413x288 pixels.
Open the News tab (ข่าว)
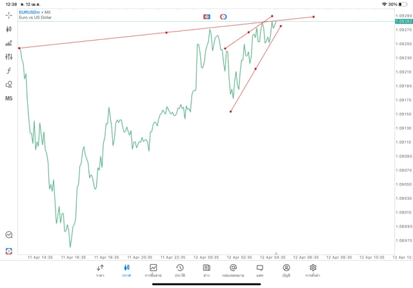[206, 270]
